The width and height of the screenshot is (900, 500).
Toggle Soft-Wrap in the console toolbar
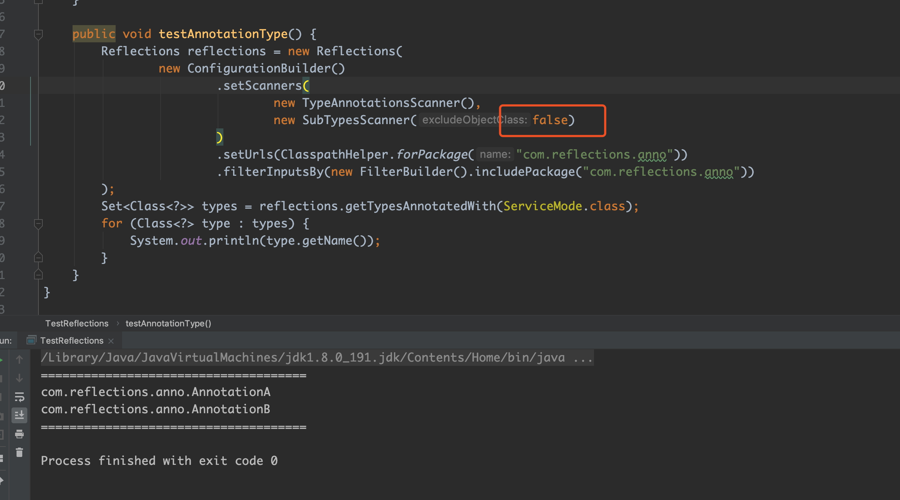click(19, 397)
